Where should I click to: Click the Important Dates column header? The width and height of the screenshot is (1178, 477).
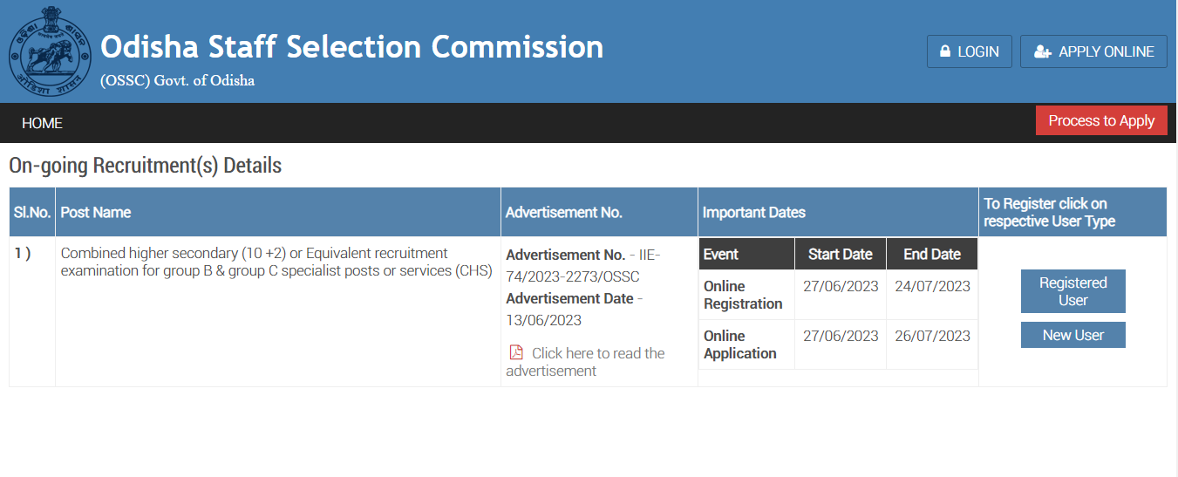click(x=838, y=212)
